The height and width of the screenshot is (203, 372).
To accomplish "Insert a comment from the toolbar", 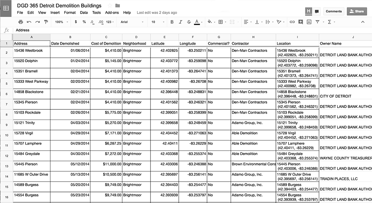I will (300, 22).
